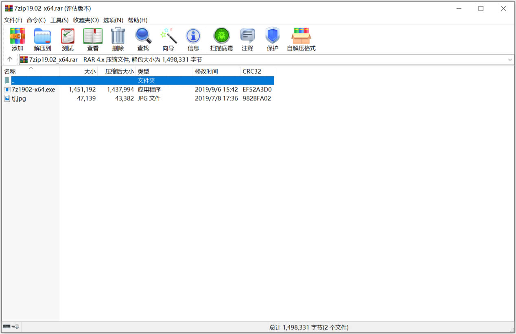Open the Tools (工具) menu

tap(59, 20)
